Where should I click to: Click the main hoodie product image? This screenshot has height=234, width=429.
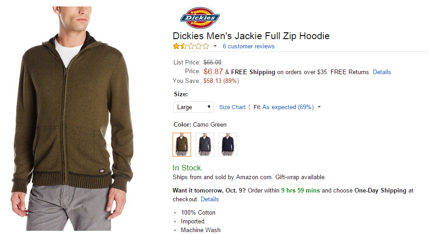coord(73,118)
